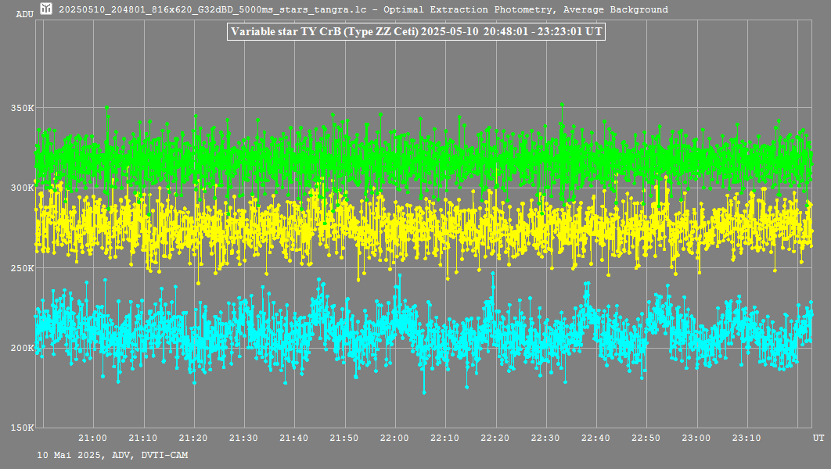The image size is (831, 469).
Task: Click the Tangra icon beside the file name
Action: click(x=47, y=9)
